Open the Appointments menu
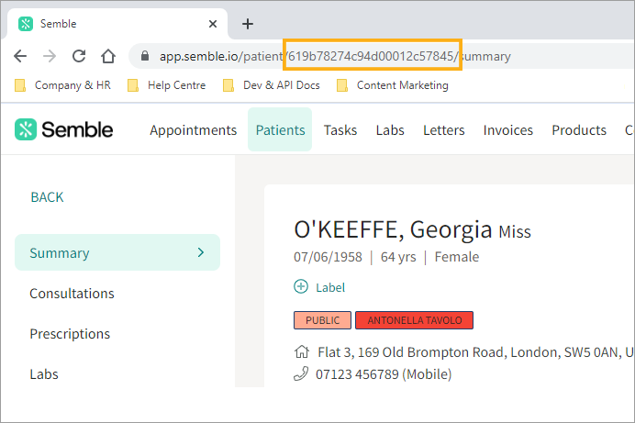Image resolution: width=635 pixels, height=423 pixels. click(194, 130)
